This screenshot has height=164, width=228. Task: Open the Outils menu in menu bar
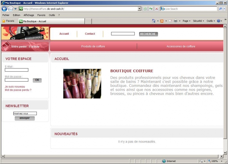coord(52,15)
